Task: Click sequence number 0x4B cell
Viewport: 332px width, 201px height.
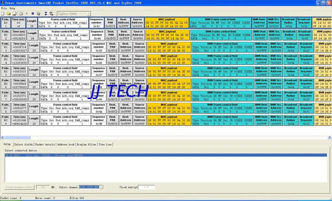Action: 99,120
